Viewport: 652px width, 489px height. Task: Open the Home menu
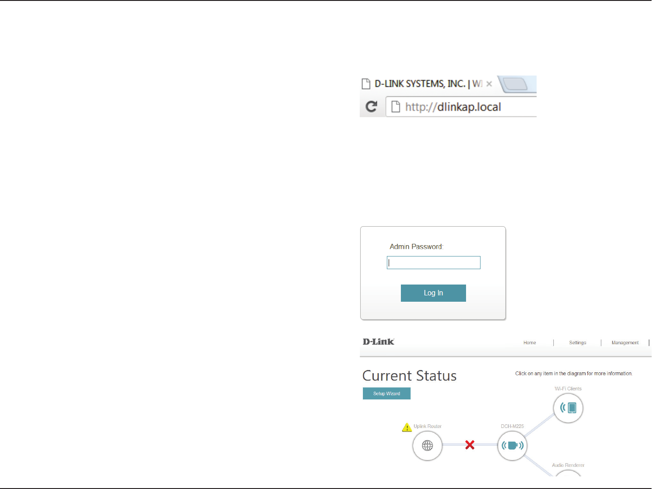[x=529, y=343]
